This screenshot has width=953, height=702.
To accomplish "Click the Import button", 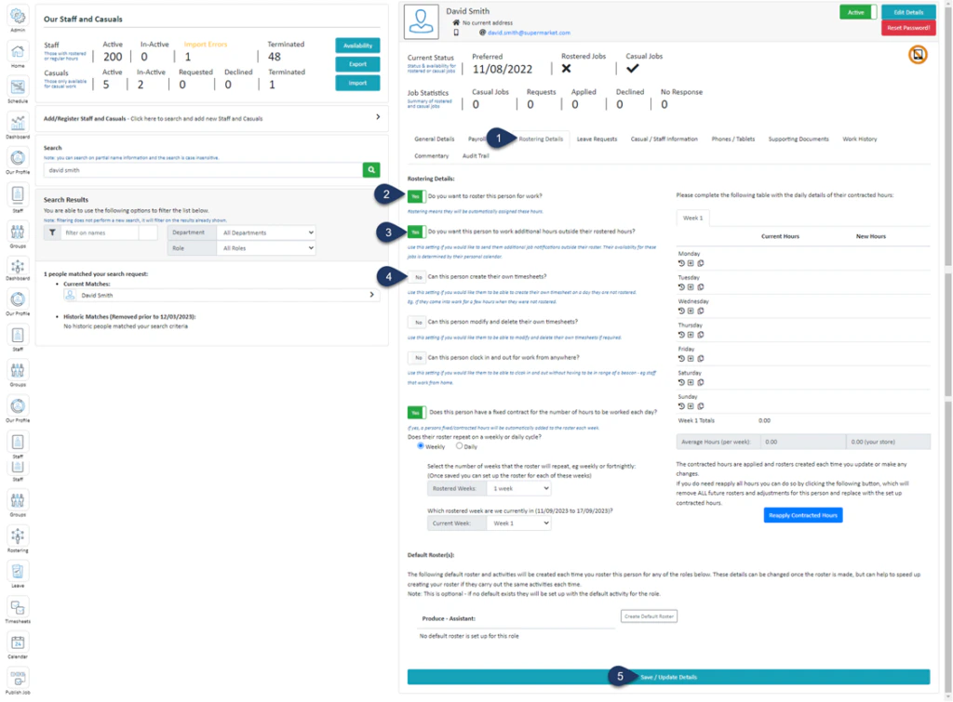I will (x=357, y=83).
